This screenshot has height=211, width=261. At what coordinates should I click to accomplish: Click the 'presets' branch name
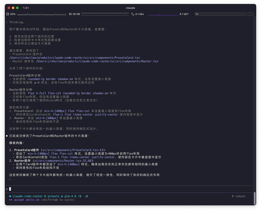coord(54,196)
